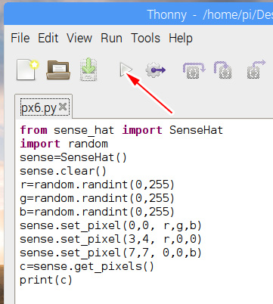Click on the sense.clear() code line

[x=63, y=172]
